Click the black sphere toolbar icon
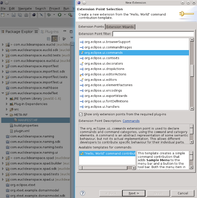Image resolution: width=197 pixels, height=198 pixels. [x=34, y=15]
